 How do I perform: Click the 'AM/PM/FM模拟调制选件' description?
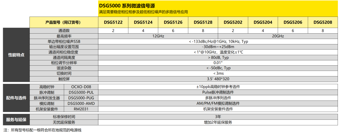tap(218, 103)
